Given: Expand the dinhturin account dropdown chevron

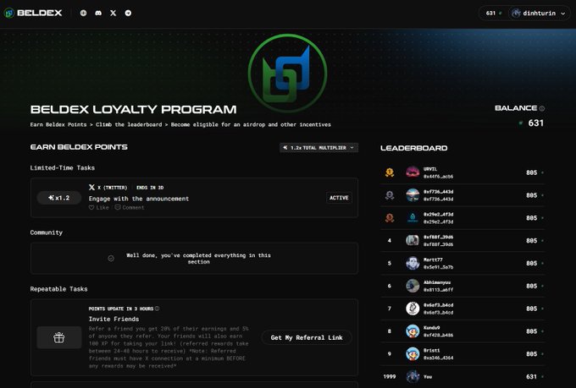Looking at the screenshot, I should (x=562, y=14).
